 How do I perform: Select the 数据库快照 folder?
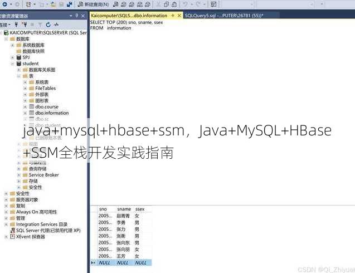pyautogui.click(x=33, y=51)
